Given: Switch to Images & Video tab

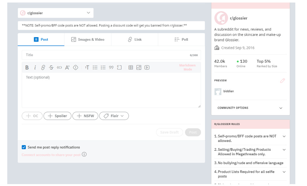Looking at the screenshot, I should 88,39.
